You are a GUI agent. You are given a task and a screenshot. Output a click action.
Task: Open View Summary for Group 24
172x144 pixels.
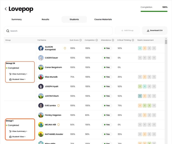(x=18, y=74)
